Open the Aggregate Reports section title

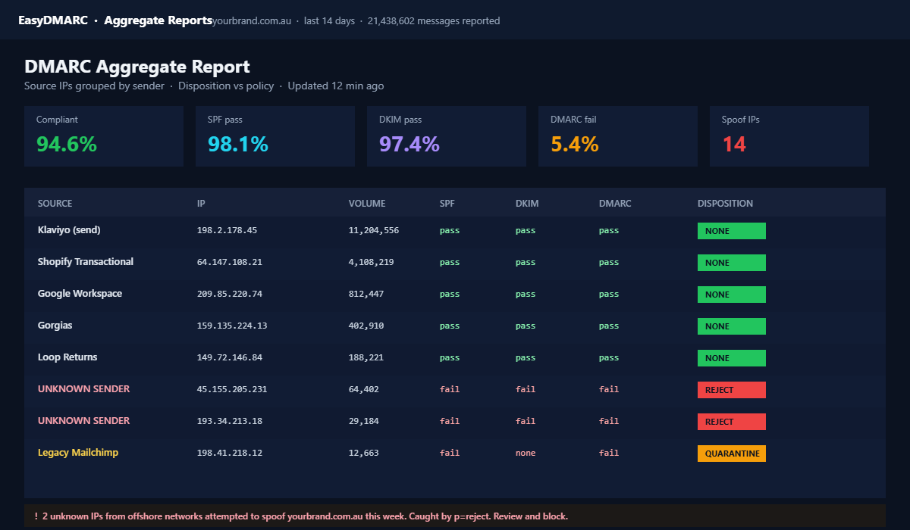158,20
